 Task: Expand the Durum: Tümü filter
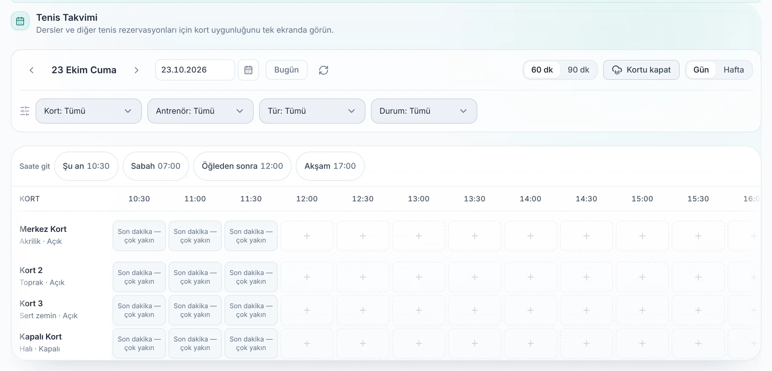[424, 111]
